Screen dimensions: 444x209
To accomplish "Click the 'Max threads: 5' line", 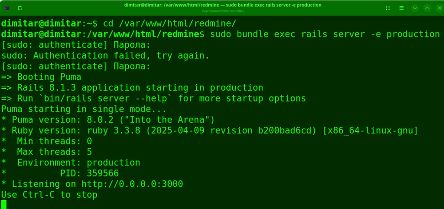I will click(46, 152).
